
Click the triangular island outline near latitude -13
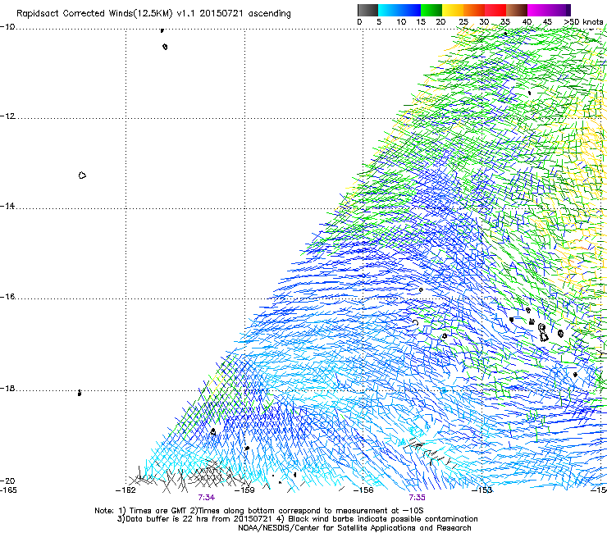point(82,175)
